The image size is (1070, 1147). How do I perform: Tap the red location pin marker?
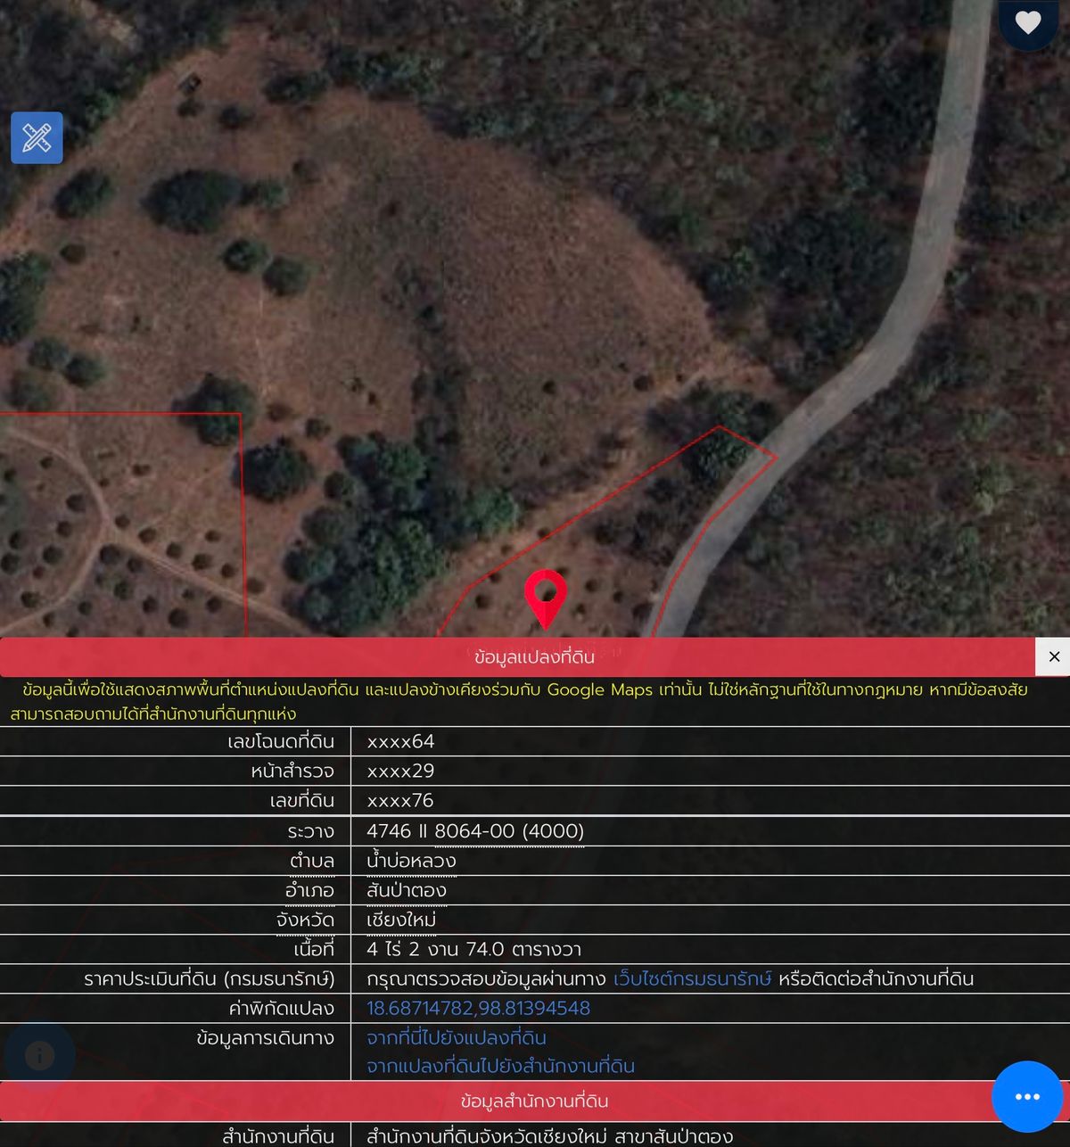(x=546, y=599)
